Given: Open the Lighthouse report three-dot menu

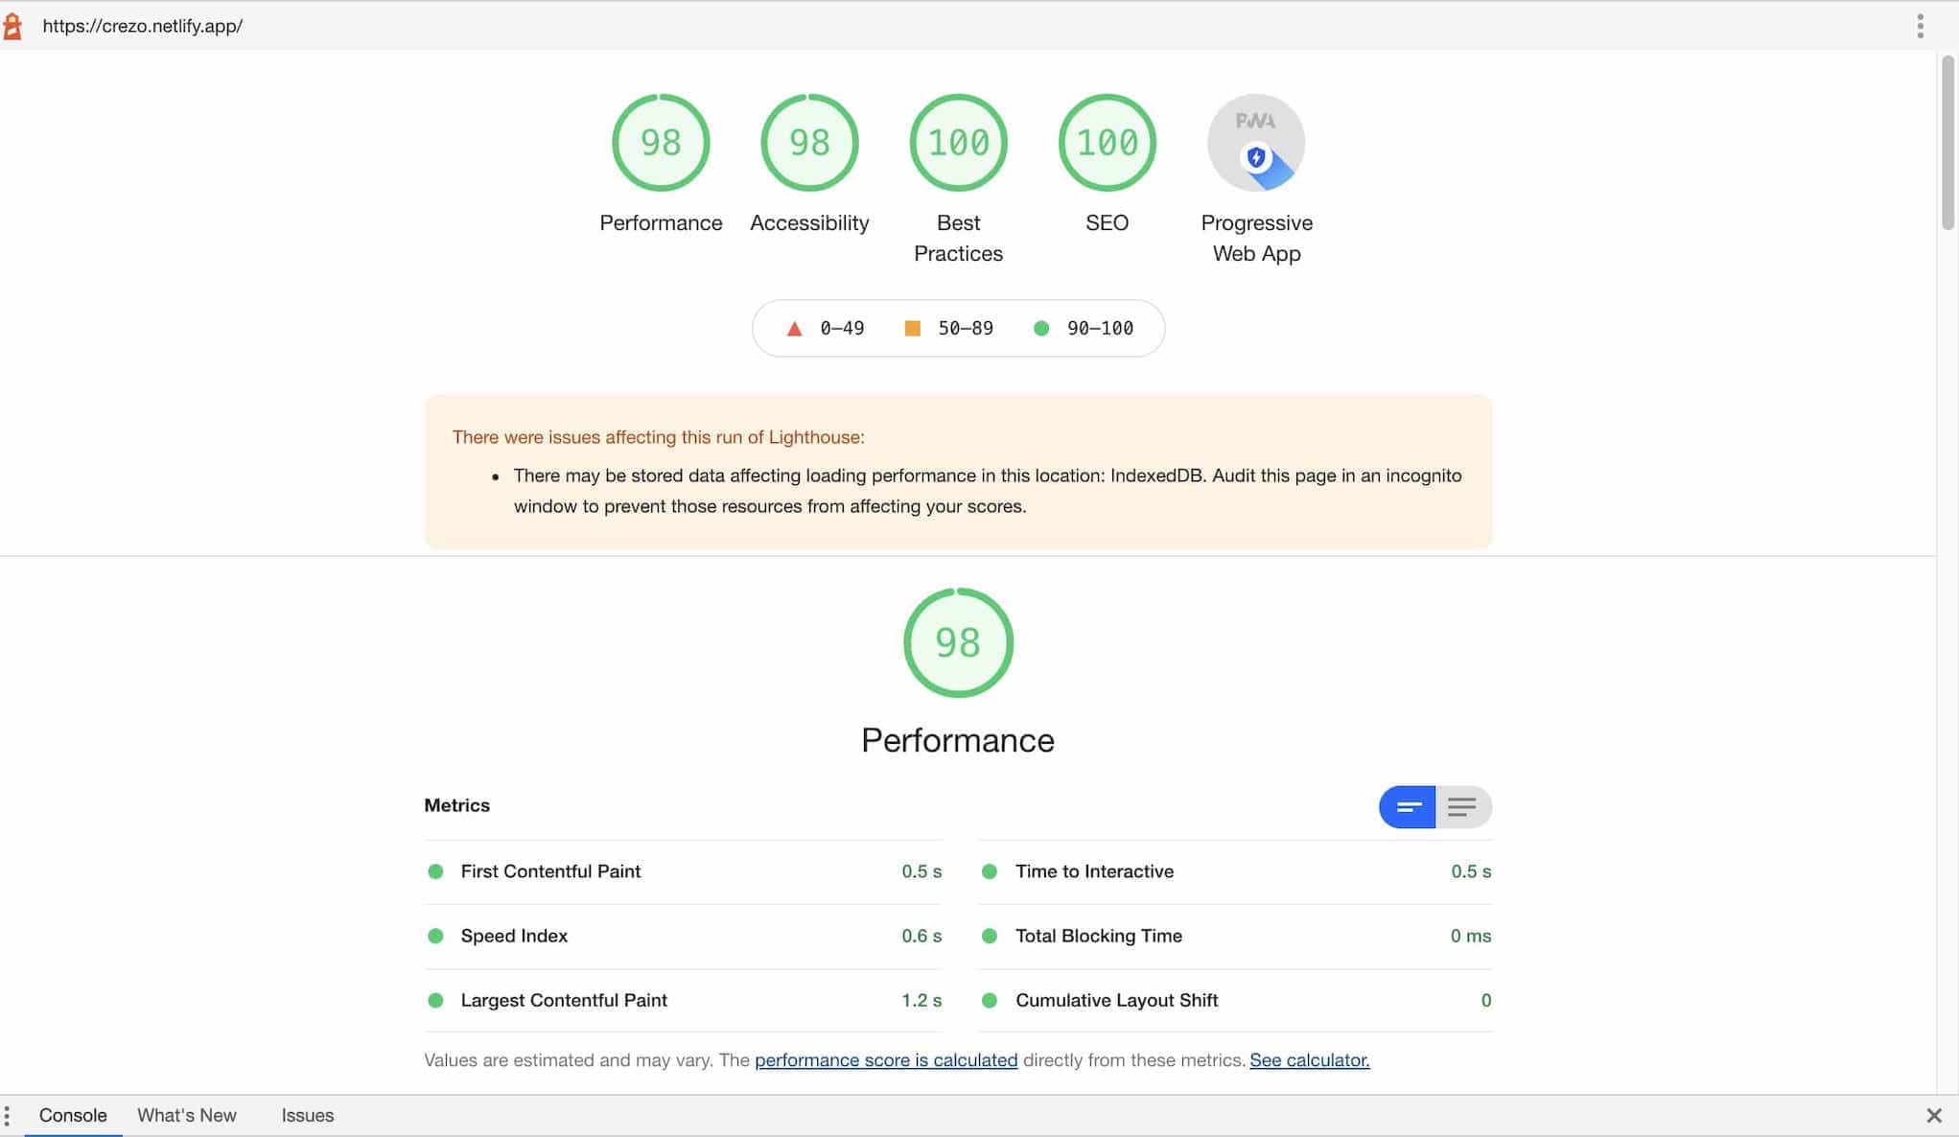Looking at the screenshot, I should (x=1920, y=26).
